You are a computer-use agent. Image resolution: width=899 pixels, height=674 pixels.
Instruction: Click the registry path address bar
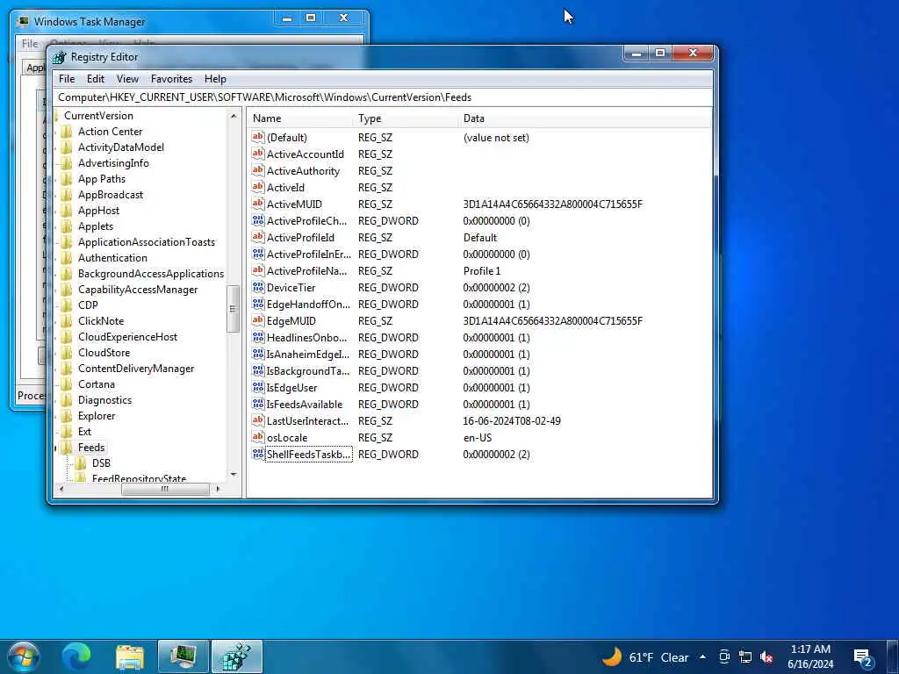click(x=383, y=97)
